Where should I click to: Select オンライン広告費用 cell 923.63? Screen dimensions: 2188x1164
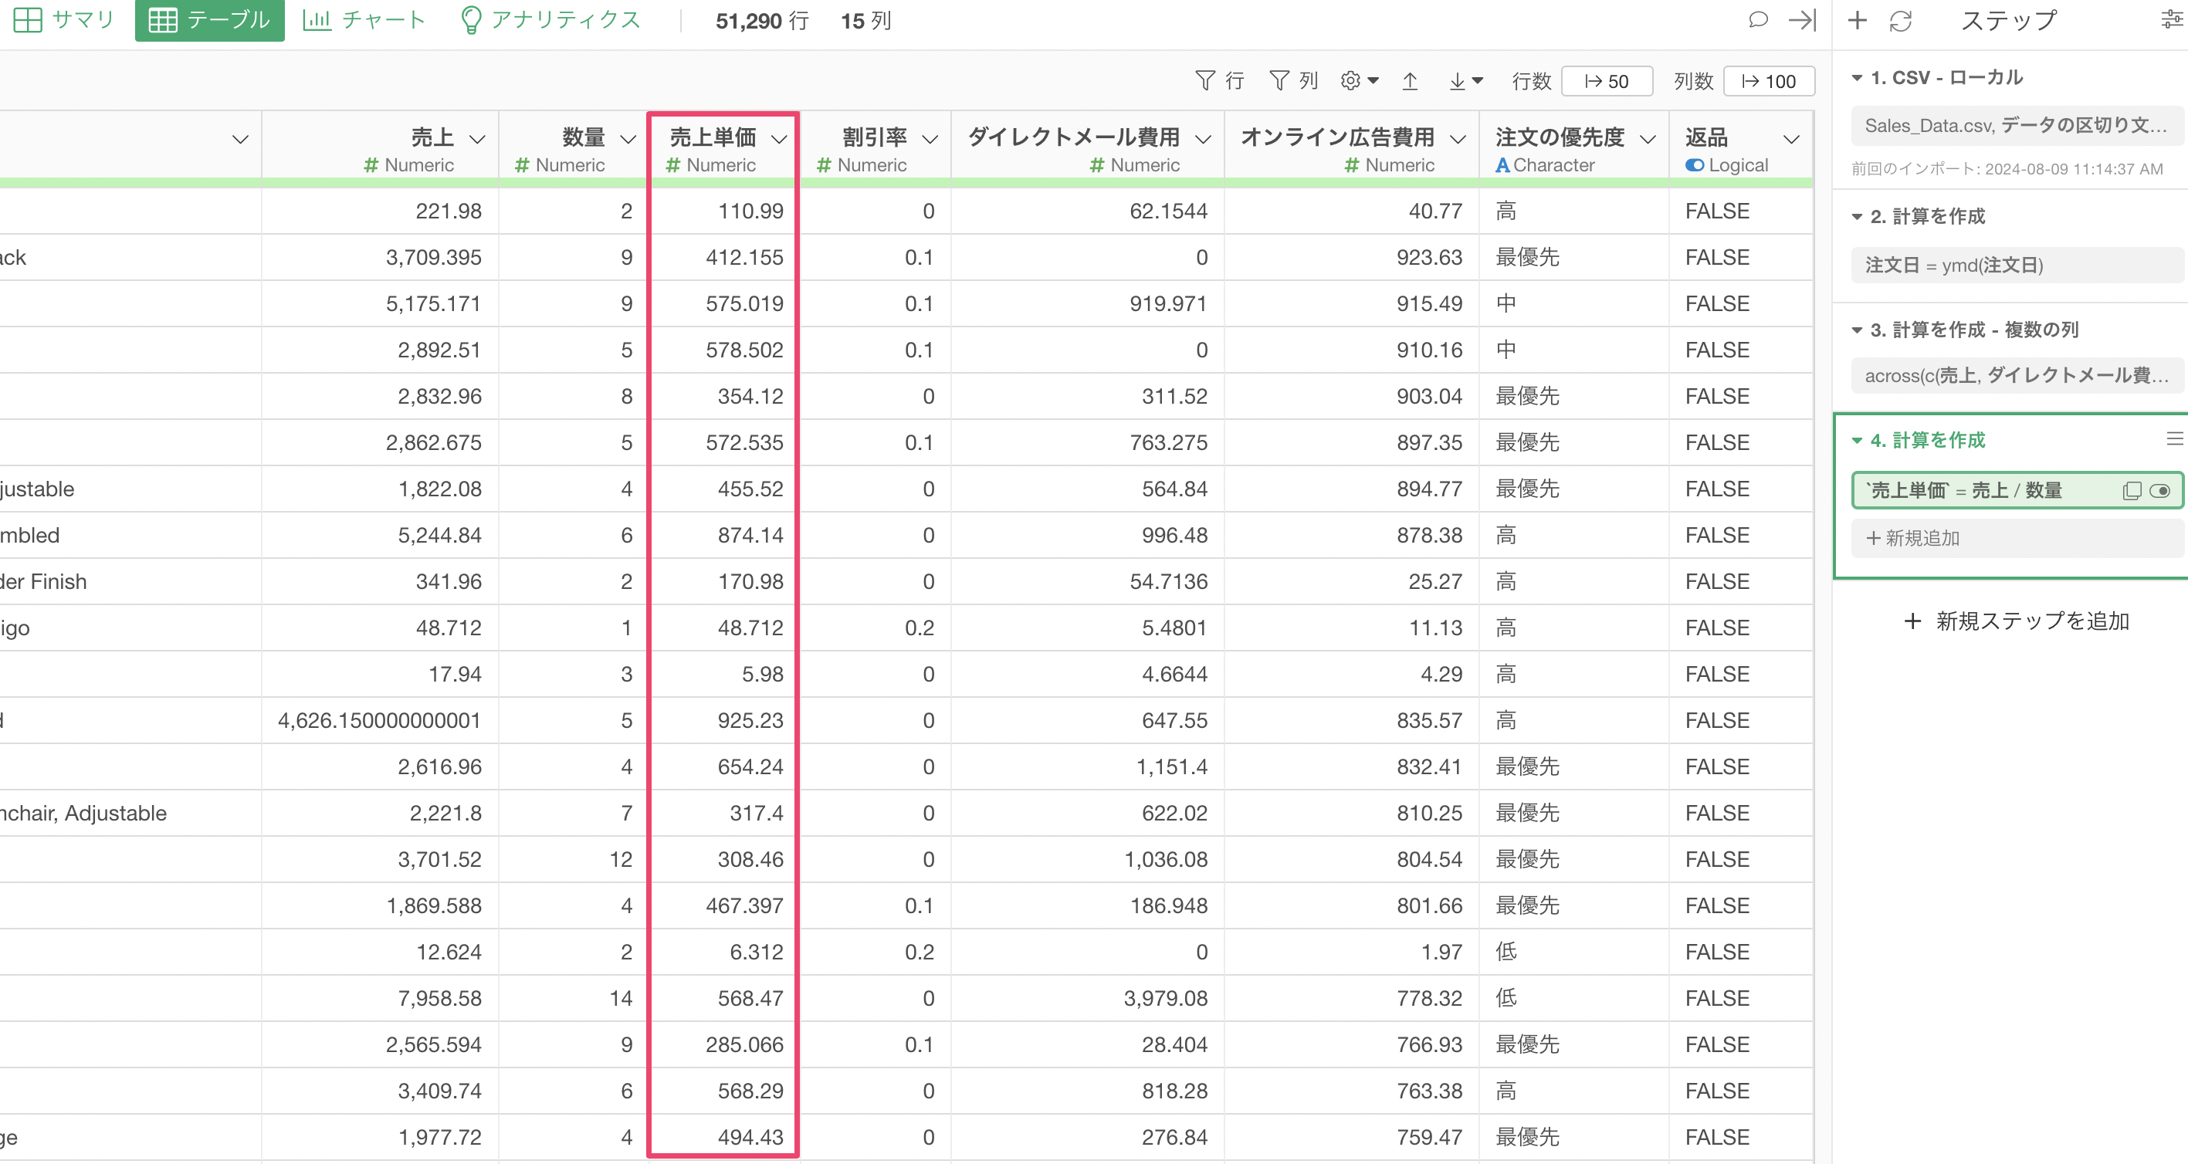[1351, 257]
